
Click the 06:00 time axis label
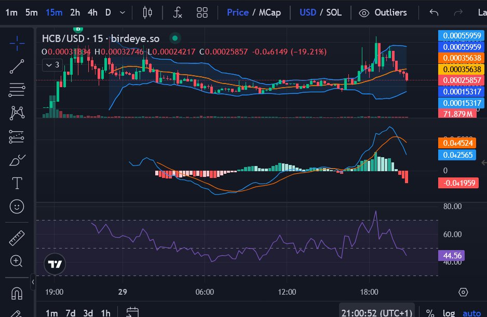point(205,292)
